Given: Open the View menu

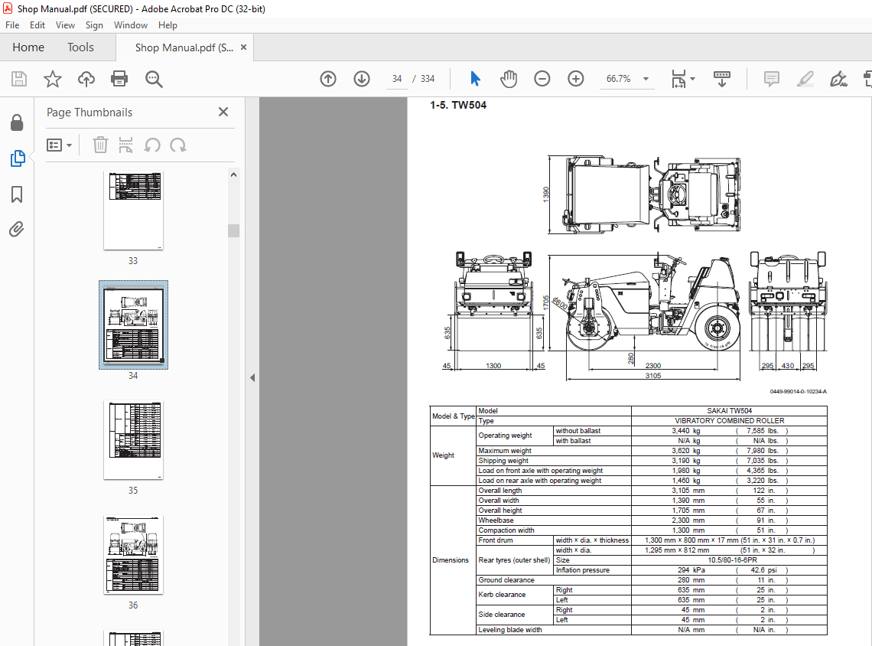Looking at the screenshot, I should pyautogui.click(x=65, y=25).
